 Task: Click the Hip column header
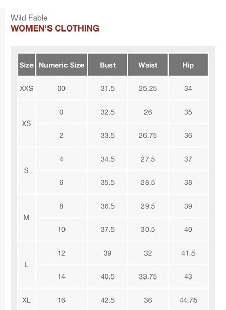pyautogui.click(x=188, y=65)
